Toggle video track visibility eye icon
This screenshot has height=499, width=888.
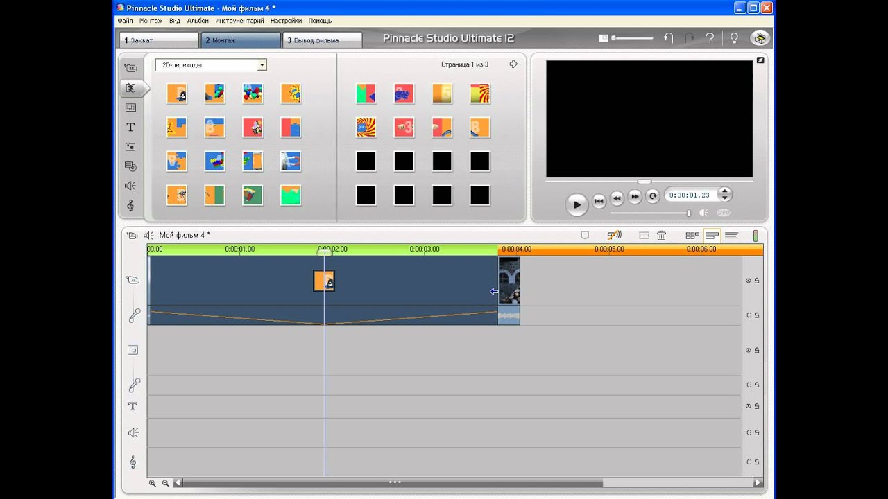coord(749,281)
